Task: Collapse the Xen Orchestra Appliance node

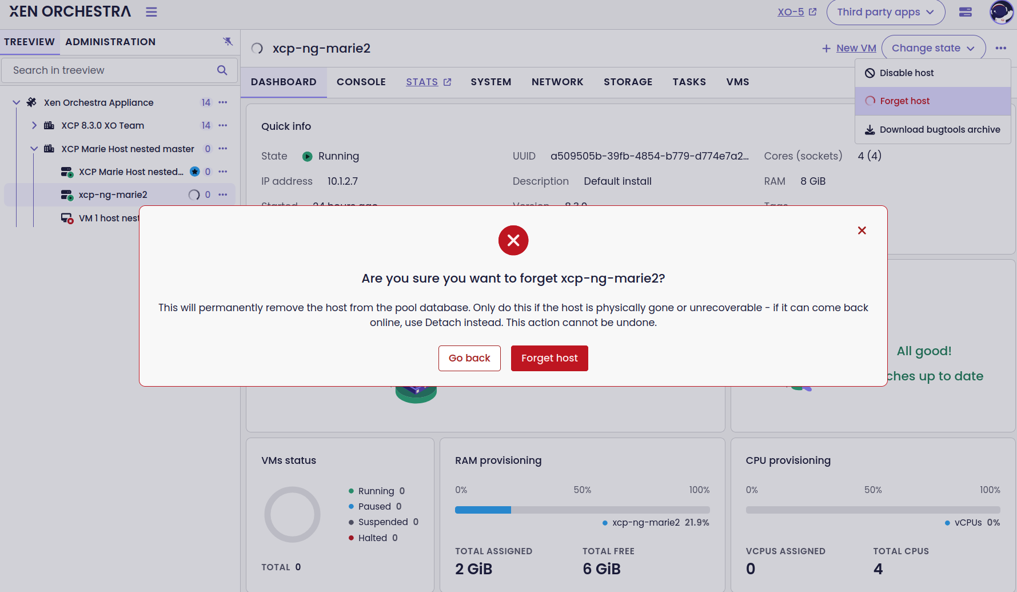Action: point(17,102)
